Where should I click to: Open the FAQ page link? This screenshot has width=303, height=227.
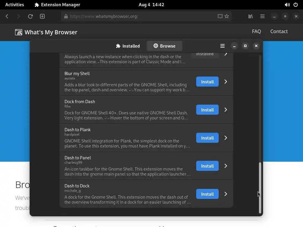click(x=257, y=31)
